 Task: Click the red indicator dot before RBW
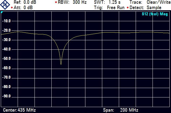[x=56, y=2]
